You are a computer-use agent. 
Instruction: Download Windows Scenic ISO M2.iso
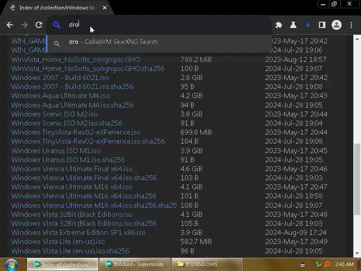(x=54, y=114)
